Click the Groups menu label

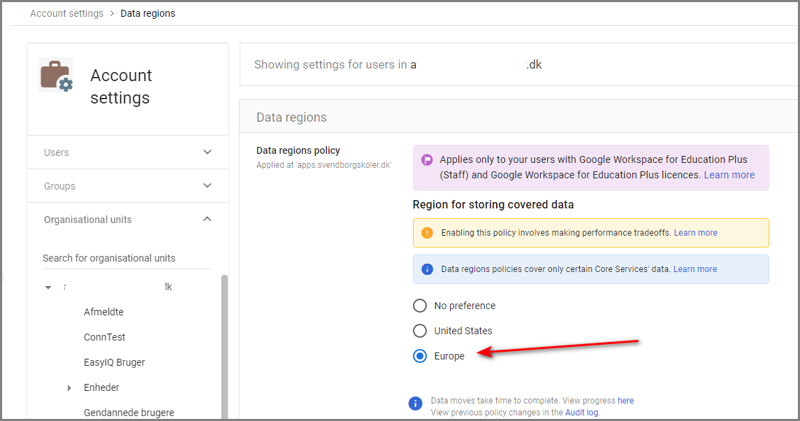pos(59,186)
